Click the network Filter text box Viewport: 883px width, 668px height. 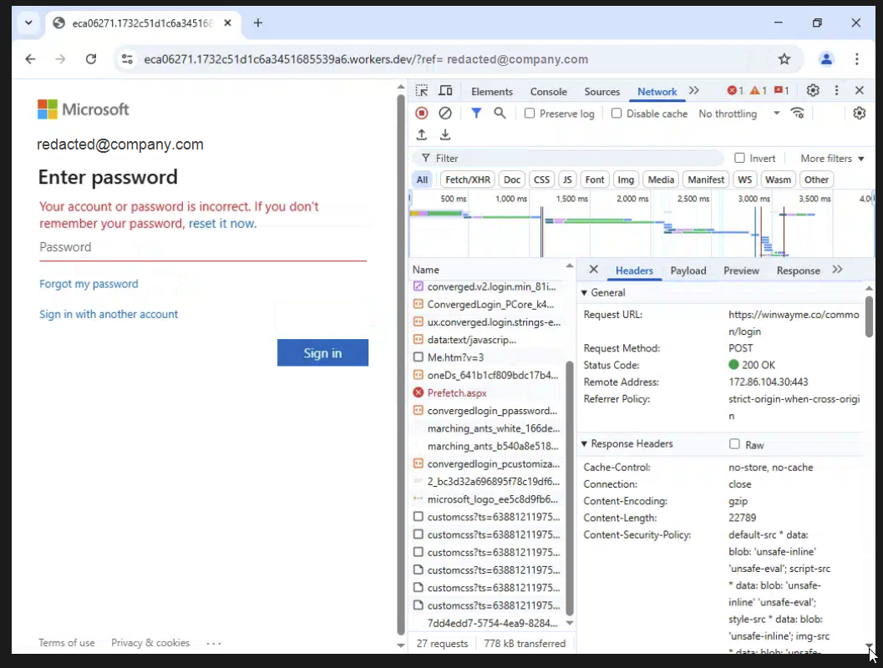[569, 158]
